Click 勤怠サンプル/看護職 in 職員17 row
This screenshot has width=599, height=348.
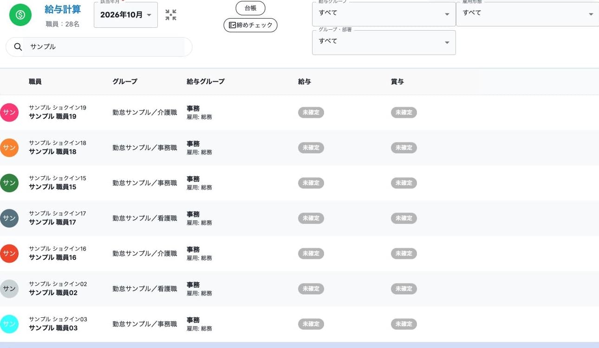click(145, 218)
